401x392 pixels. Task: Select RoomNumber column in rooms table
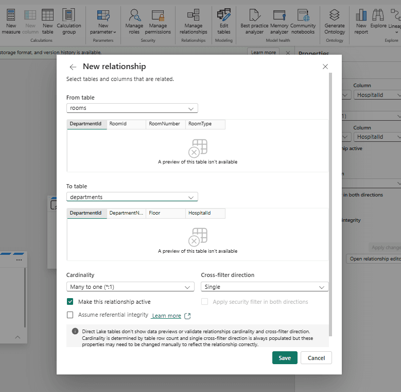pyautogui.click(x=166, y=124)
